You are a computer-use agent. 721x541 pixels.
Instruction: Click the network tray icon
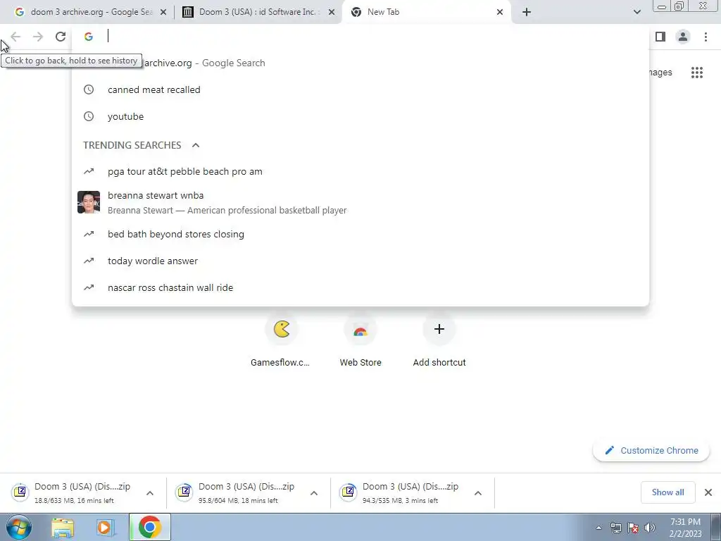tap(615, 528)
